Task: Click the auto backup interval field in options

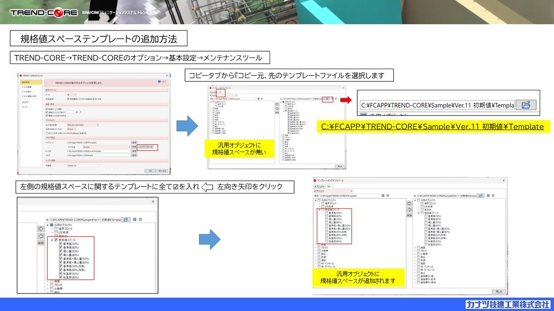Action: [75, 112]
